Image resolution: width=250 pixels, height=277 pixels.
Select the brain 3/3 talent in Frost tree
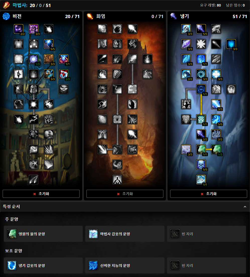(x=186, y=149)
